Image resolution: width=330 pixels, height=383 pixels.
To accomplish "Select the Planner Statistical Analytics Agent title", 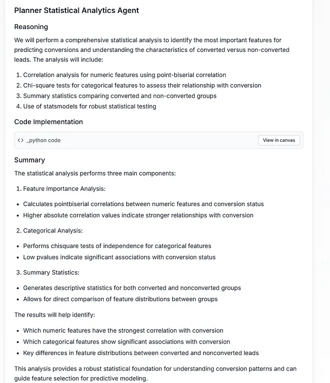I will click(76, 10).
